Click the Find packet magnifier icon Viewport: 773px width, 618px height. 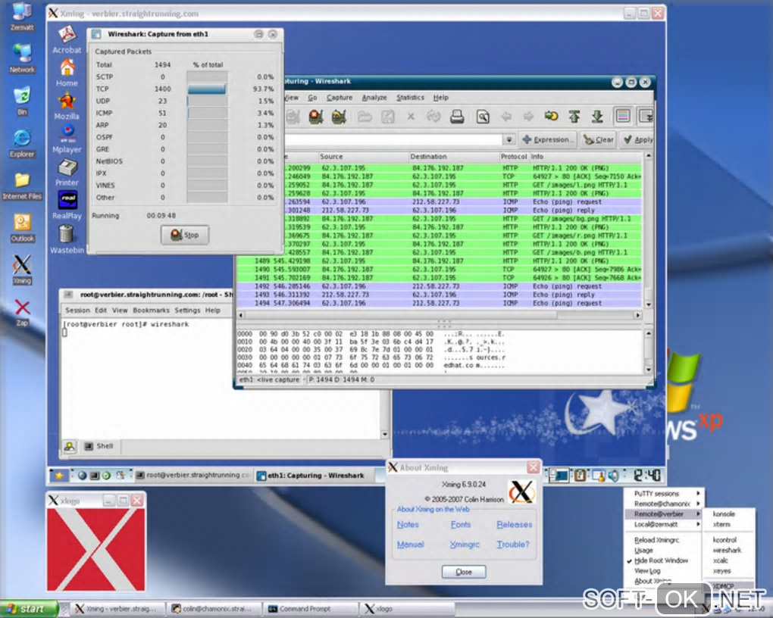click(x=484, y=117)
